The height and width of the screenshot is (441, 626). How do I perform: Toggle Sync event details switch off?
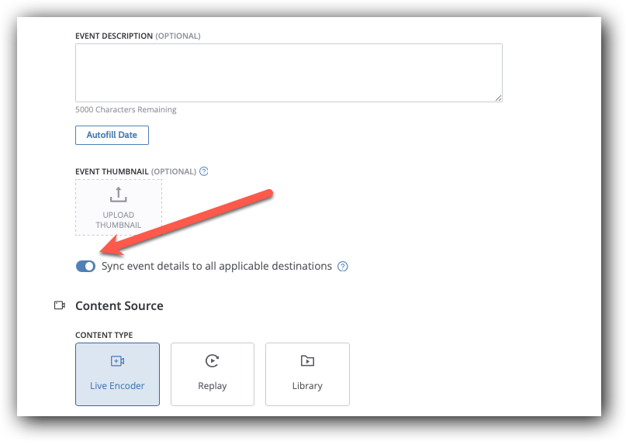coord(85,267)
